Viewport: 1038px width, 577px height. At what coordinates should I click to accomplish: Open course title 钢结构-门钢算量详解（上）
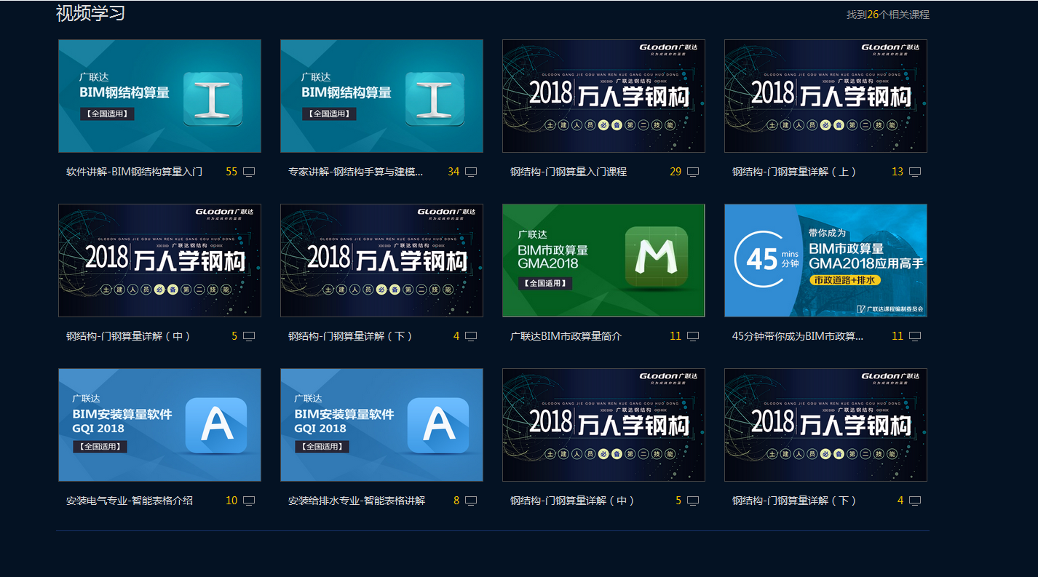point(794,172)
